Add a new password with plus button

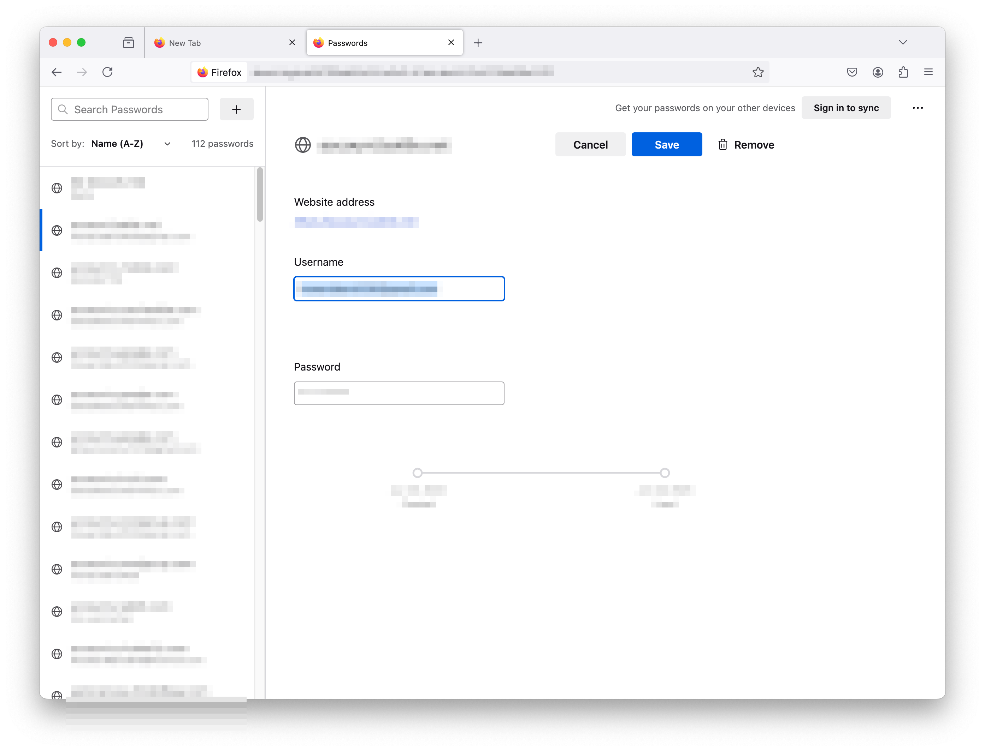click(x=236, y=109)
